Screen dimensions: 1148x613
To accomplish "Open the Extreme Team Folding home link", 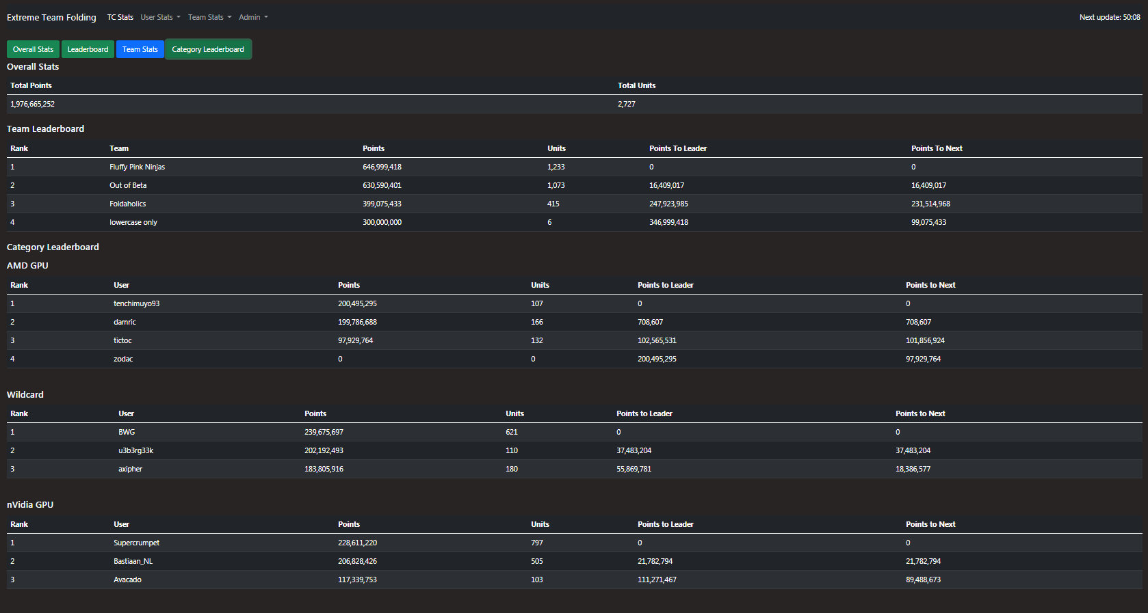I will pos(51,17).
